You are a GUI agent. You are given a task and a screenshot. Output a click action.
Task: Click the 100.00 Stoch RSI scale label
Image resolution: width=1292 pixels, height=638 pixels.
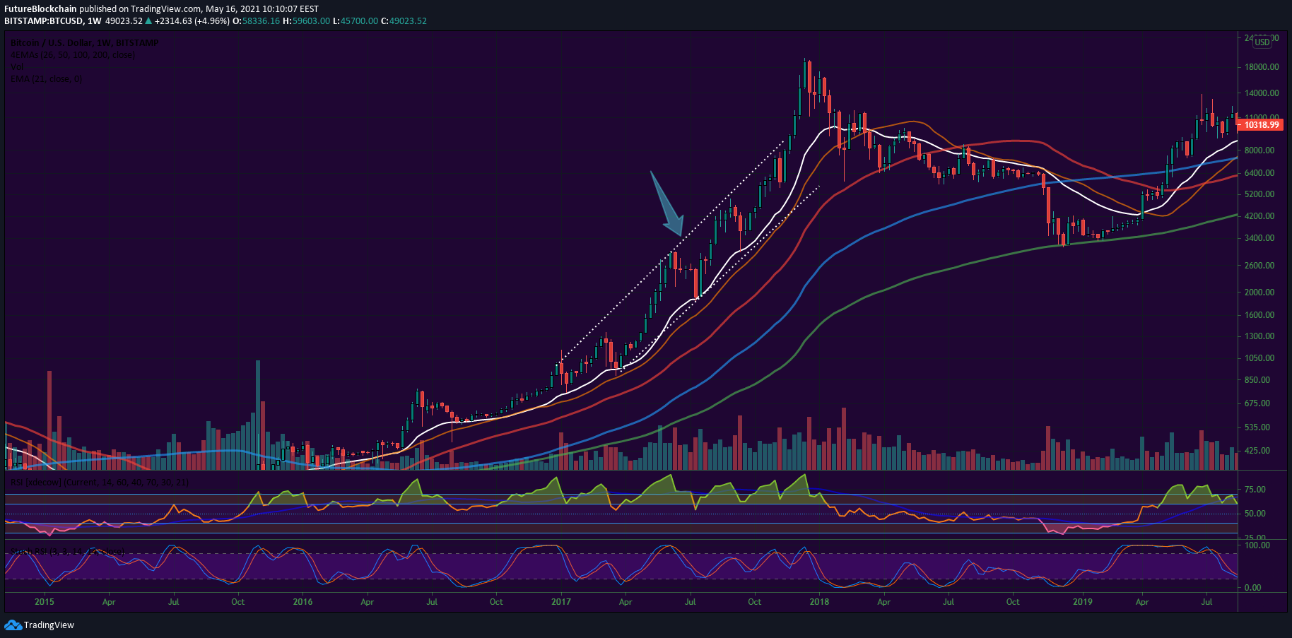1257,545
